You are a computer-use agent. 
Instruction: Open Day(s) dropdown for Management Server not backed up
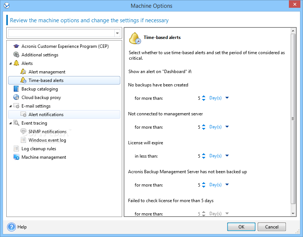[x=227, y=185]
